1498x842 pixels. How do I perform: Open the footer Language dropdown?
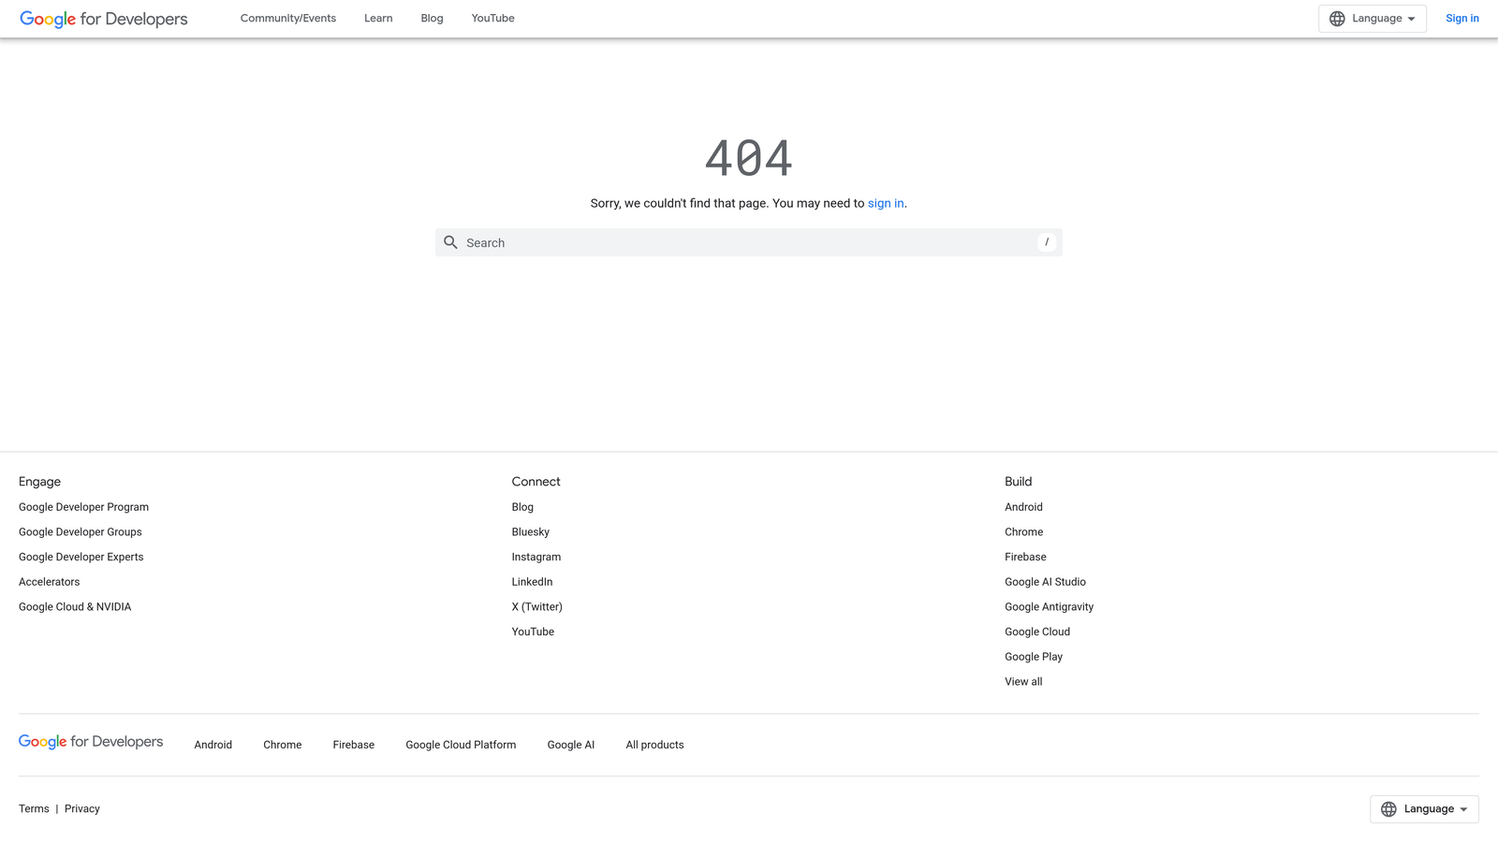tap(1424, 809)
